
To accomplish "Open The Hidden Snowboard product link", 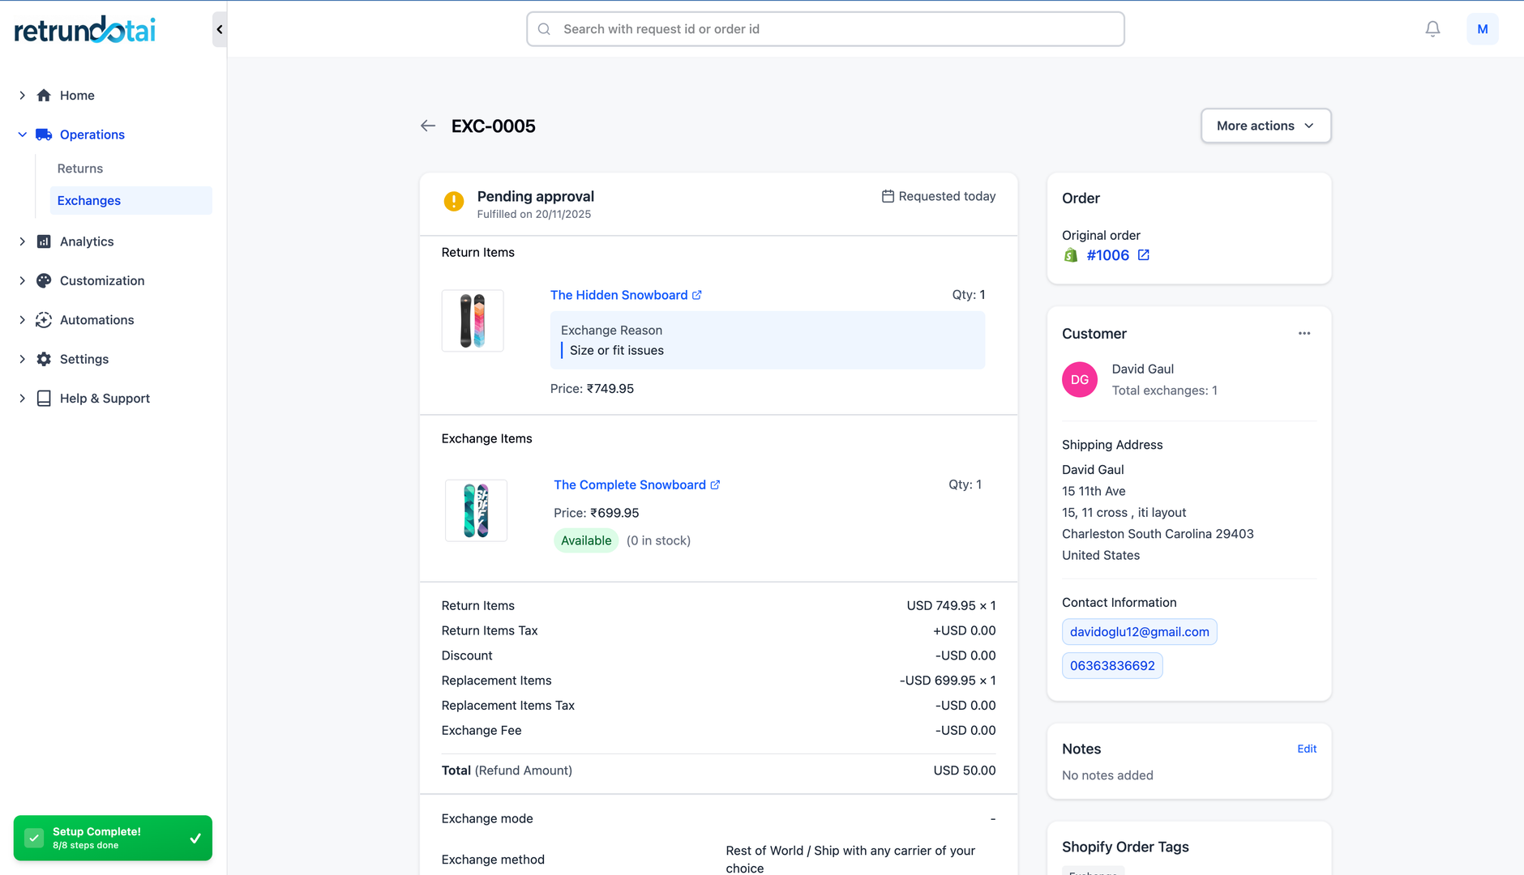I will pos(619,295).
